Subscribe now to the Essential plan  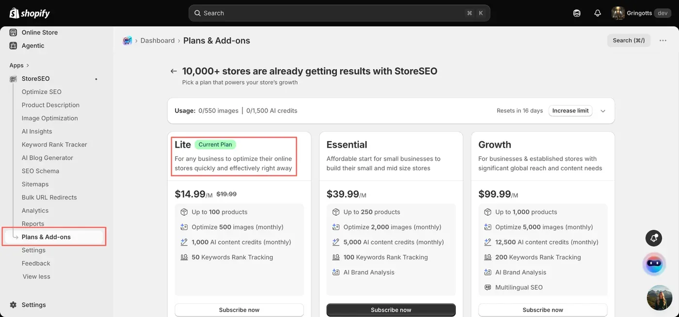pos(391,310)
